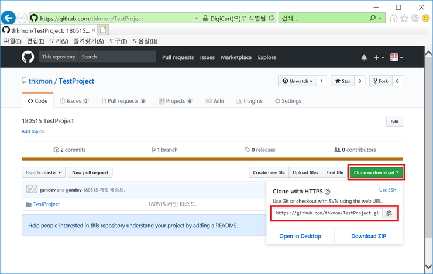Open browser favorites star icon
The width and height of the screenshot is (433, 274).
tap(404, 18)
